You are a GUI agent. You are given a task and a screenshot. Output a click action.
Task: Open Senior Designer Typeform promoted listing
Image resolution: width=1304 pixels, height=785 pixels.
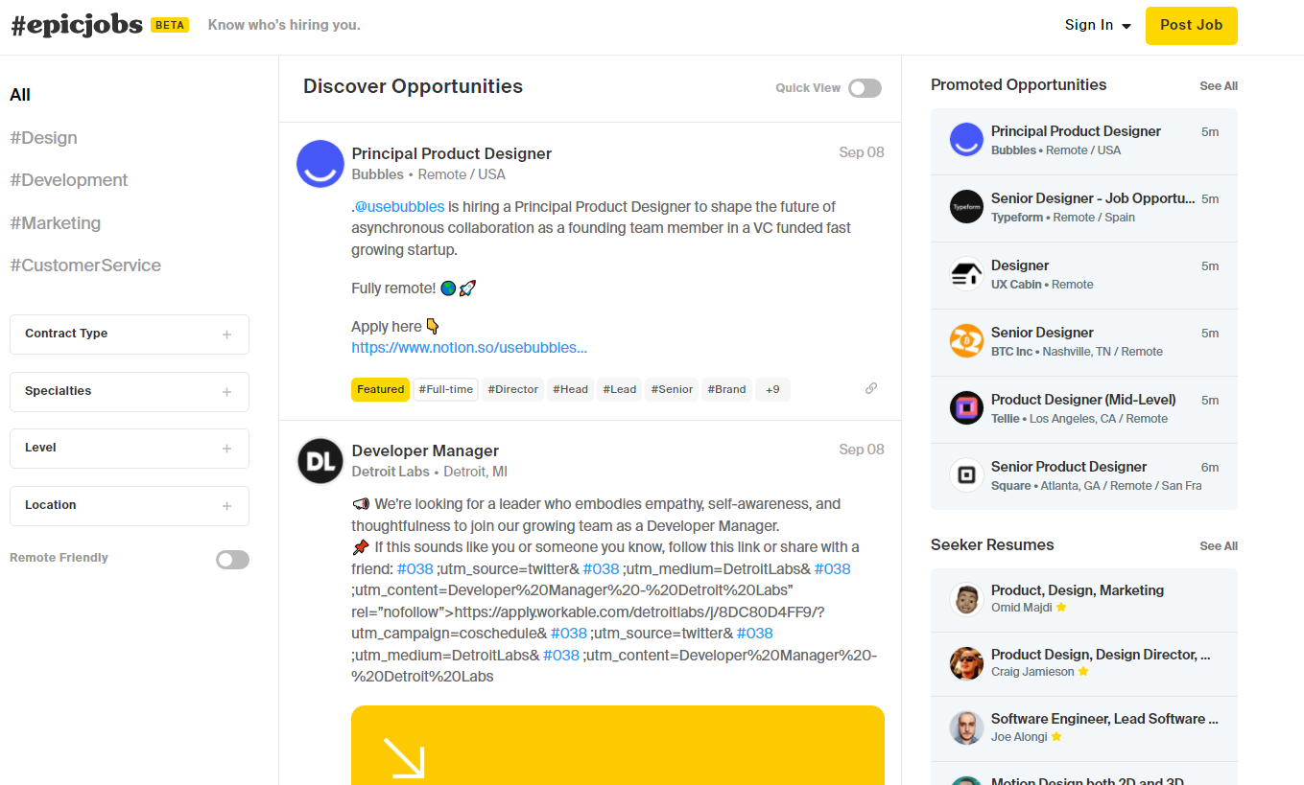tap(1084, 208)
